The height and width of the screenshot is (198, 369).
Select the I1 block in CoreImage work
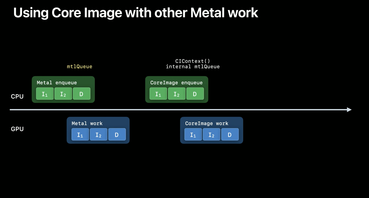coord(193,134)
